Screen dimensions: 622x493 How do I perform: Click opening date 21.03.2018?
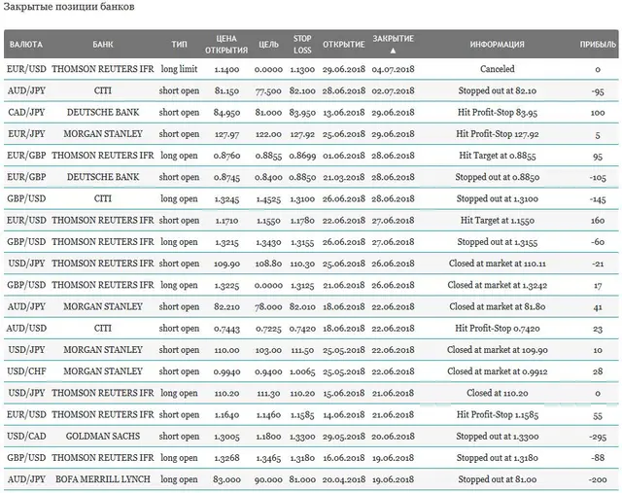[343, 177]
